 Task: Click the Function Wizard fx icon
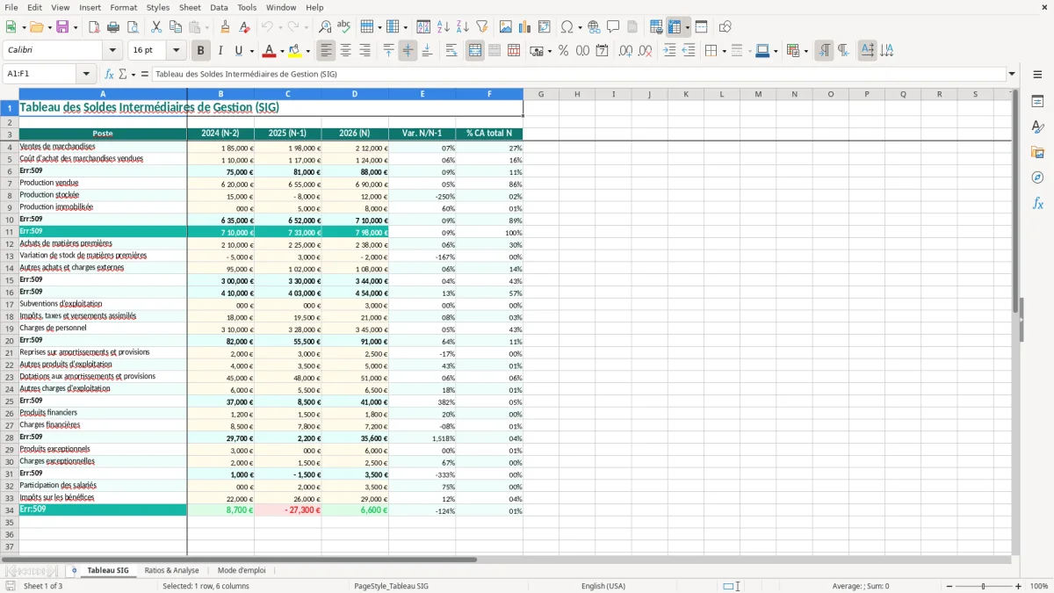(x=109, y=75)
